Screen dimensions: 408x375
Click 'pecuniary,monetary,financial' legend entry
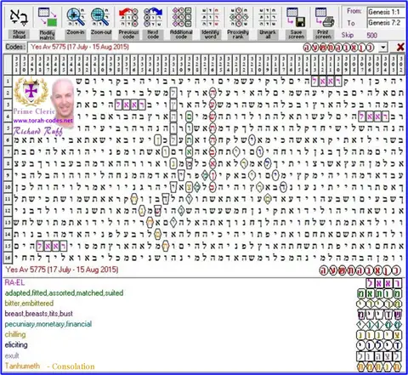click(48, 324)
